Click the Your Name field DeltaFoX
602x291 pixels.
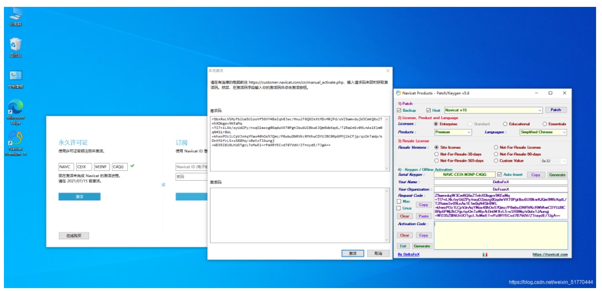pyautogui.click(x=501, y=182)
